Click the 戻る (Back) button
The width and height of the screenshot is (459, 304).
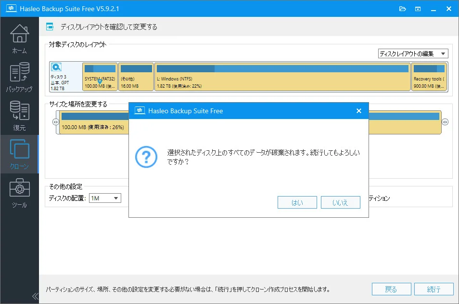pos(391,290)
